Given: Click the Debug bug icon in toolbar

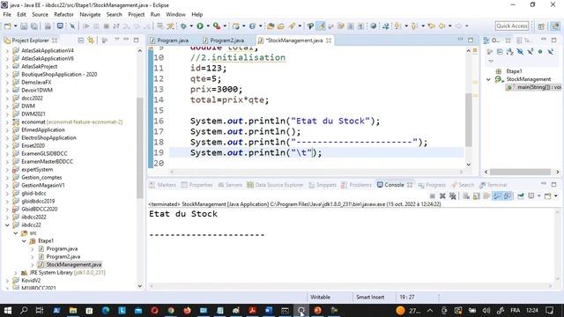Looking at the screenshot, I should pos(183,26).
